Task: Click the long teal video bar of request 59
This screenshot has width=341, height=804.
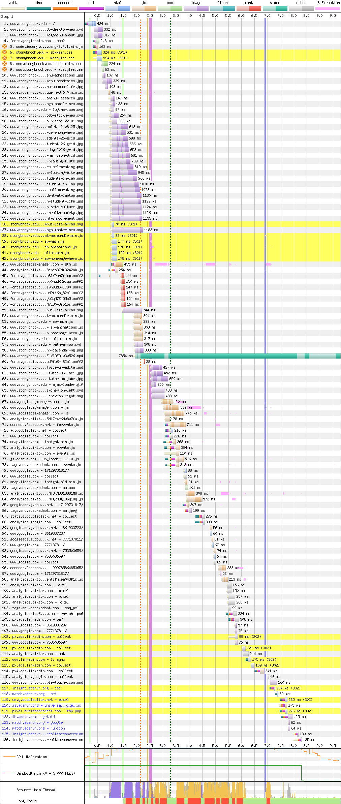Action: tap(238, 356)
